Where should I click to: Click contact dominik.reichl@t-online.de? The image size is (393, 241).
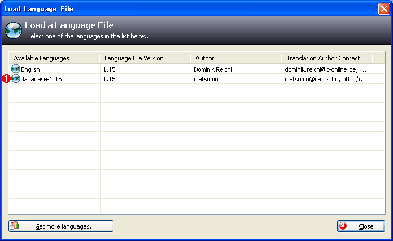326,69
